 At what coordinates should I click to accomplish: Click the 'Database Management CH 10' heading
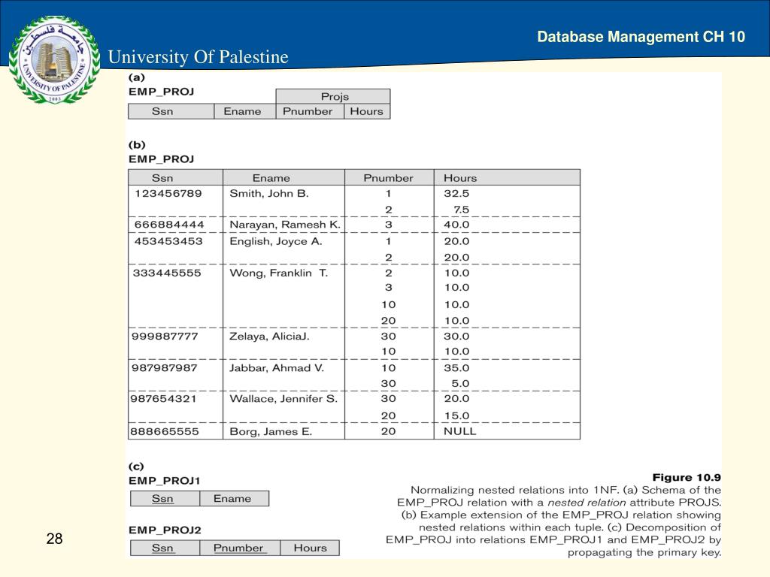[x=641, y=37]
